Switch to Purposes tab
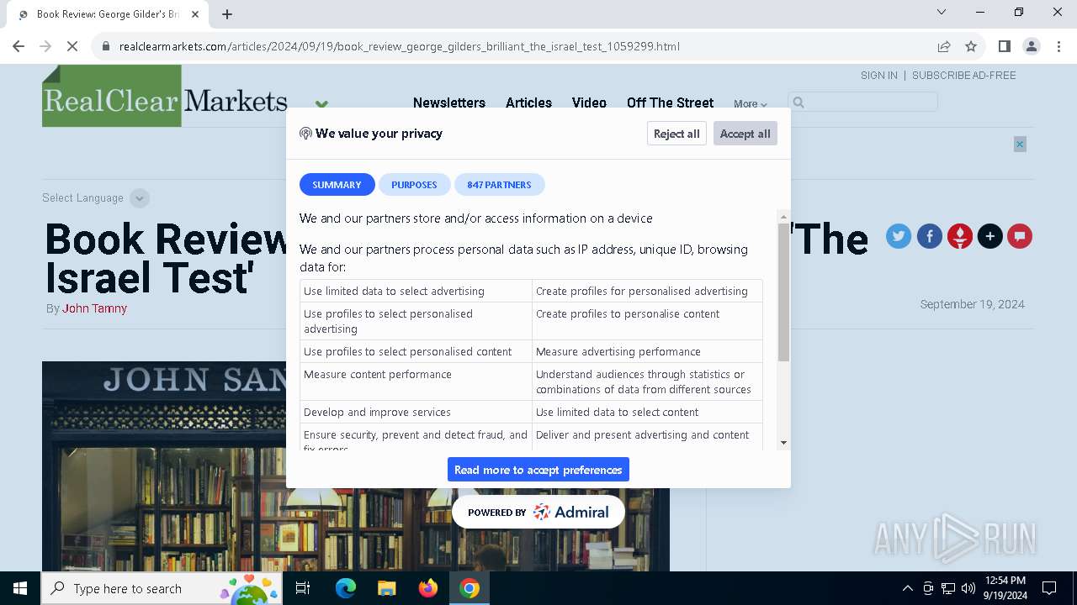The width and height of the screenshot is (1077, 605). (414, 185)
